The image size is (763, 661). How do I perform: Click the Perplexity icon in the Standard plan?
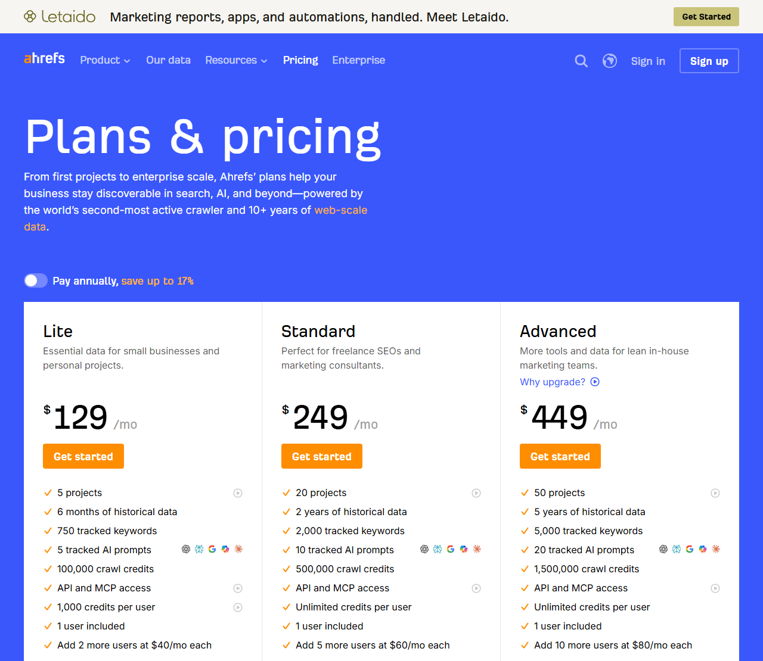pos(438,549)
